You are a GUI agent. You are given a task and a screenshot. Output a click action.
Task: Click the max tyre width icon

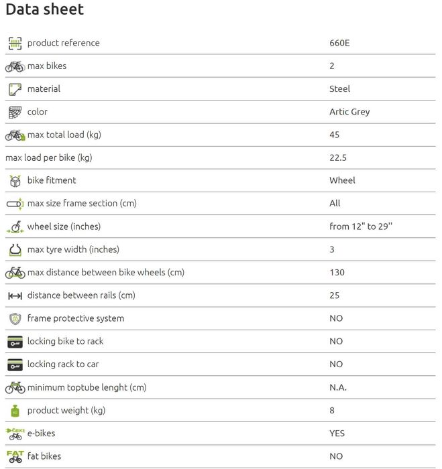(x=15, y=250)
